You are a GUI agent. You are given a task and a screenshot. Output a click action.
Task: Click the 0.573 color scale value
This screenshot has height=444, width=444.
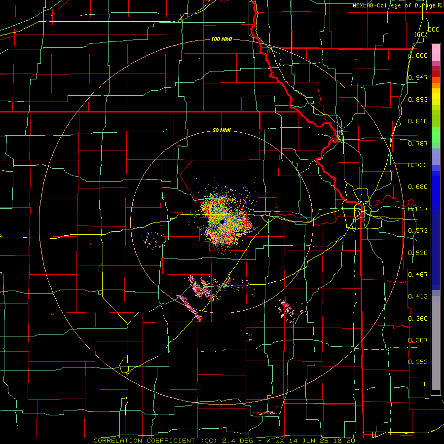(418, 231)
